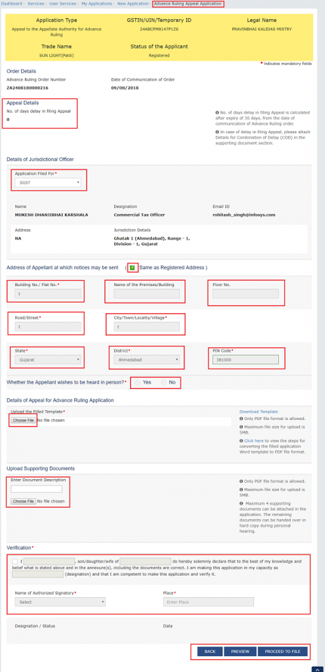Select No for heard in person
The height and width of the screenshot is (672, 325).
point(163,383)
